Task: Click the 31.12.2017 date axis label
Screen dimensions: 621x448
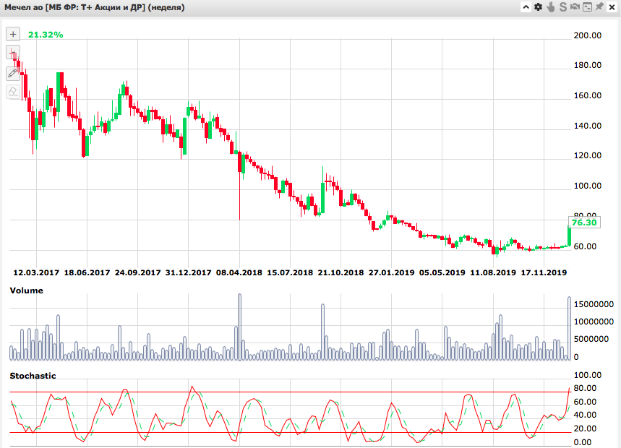Action: 189,272
